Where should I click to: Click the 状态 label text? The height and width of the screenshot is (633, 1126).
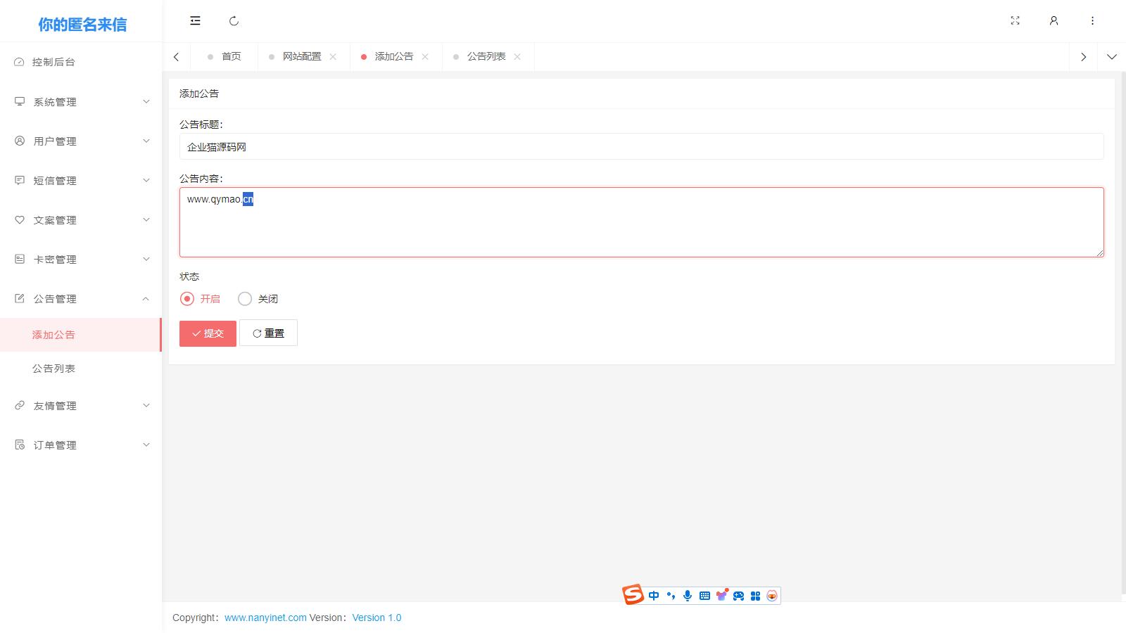[189, 276]
